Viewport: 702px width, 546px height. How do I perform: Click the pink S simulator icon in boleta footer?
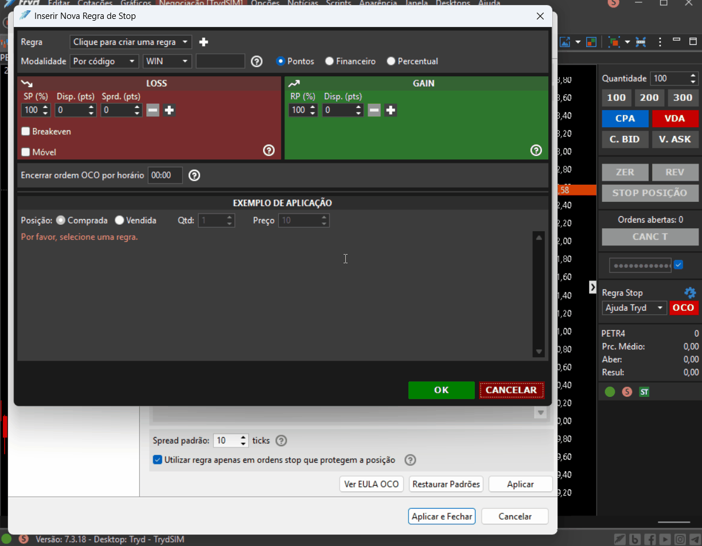627,392
